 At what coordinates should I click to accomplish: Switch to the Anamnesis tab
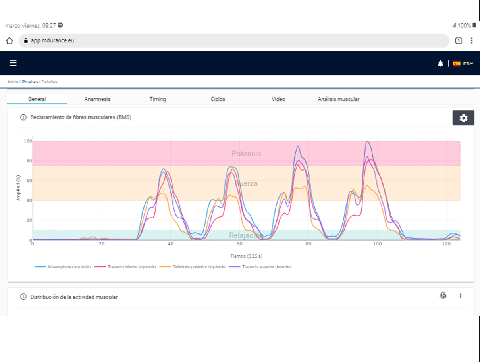[x=97, y=99]
